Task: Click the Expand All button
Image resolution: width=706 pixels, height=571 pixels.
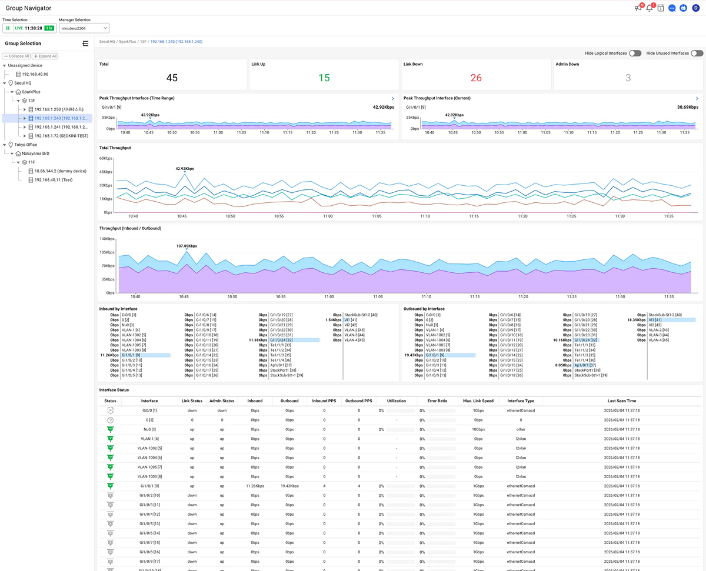Action: click(x=45, y=56)
